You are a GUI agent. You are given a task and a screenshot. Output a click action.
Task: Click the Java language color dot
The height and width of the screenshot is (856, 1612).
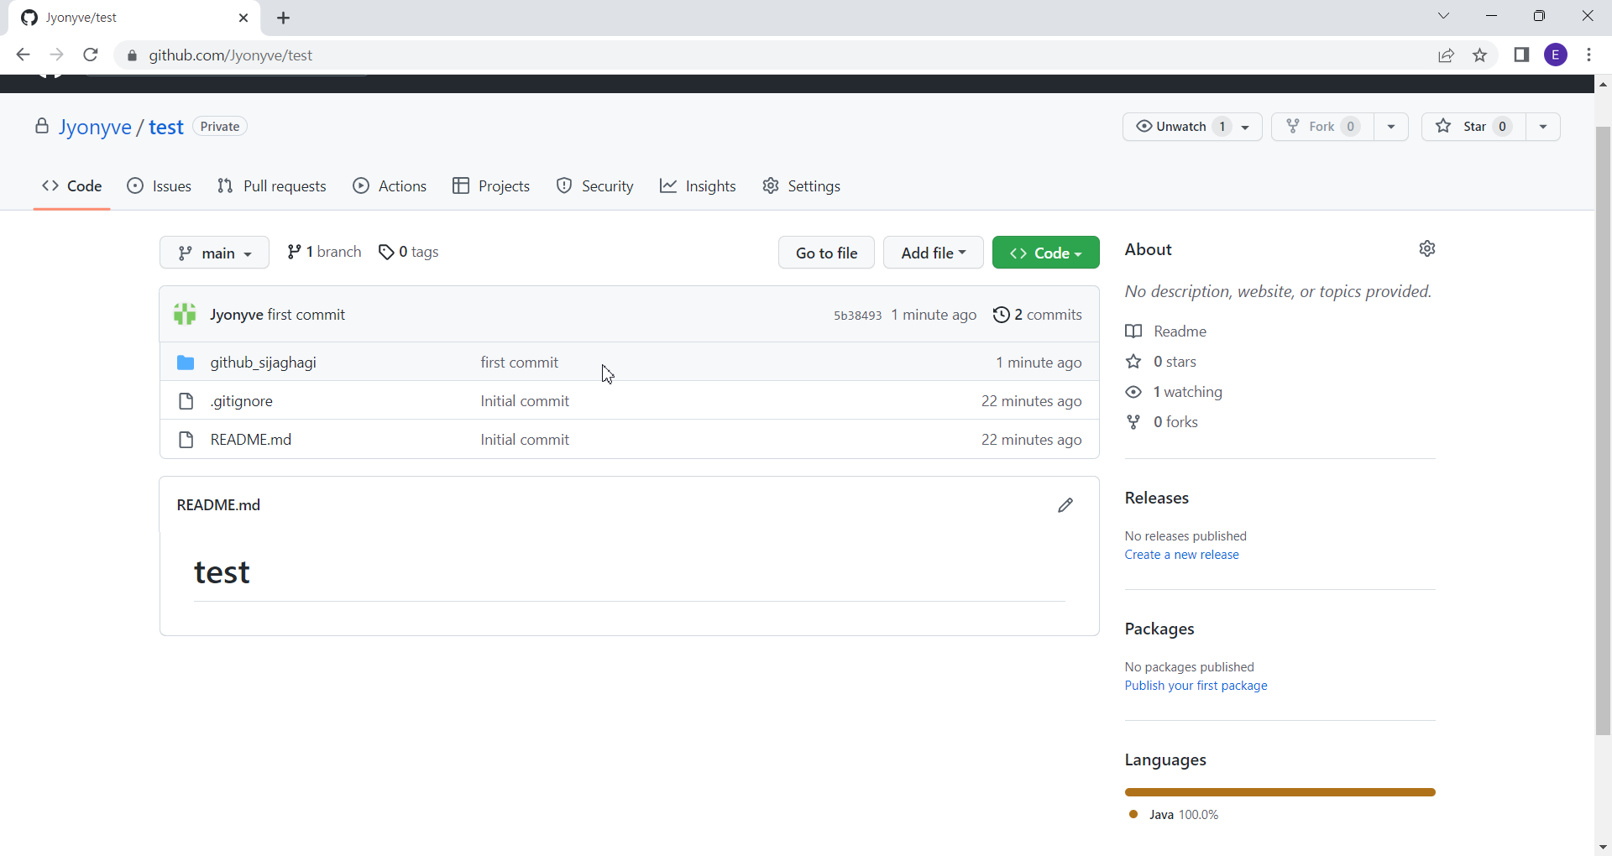coord(1133,814)
